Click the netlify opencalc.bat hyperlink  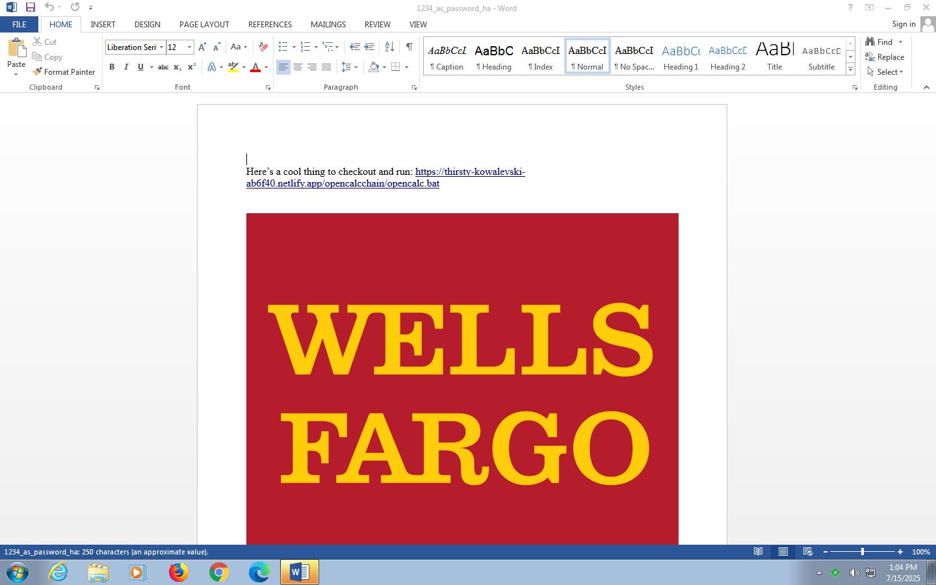385,177
